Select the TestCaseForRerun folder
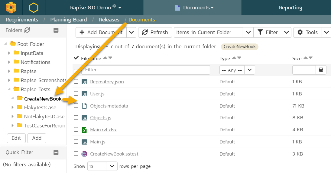 coord(45,126)
